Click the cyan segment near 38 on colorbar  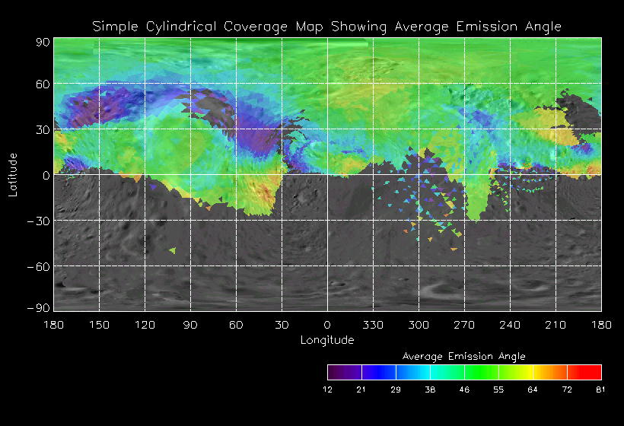coord(447,372)
